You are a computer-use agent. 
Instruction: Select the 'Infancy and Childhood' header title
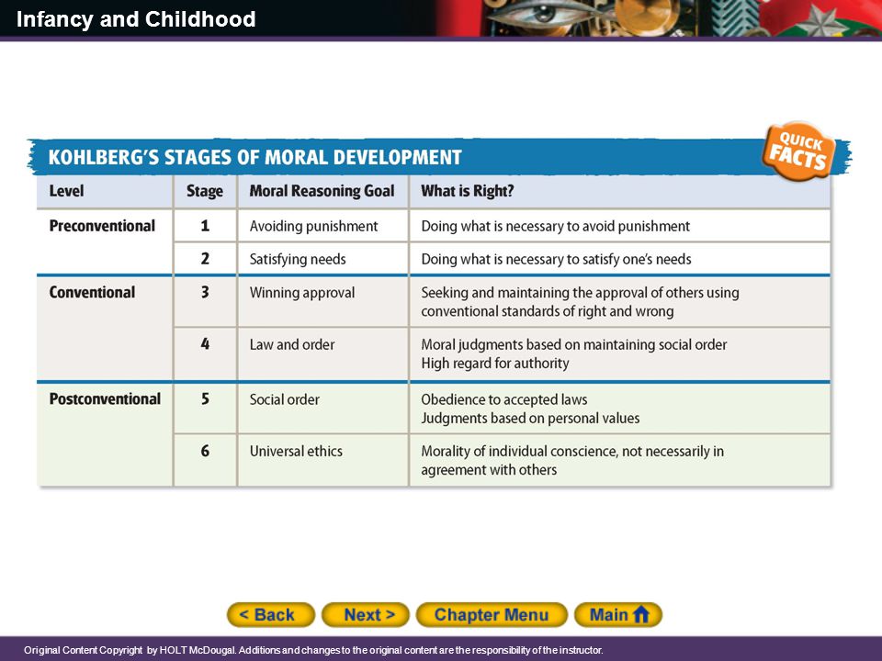pos(136,19)
